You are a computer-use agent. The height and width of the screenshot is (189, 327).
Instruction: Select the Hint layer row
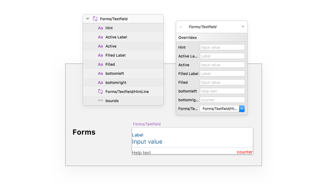pos(123,28)
